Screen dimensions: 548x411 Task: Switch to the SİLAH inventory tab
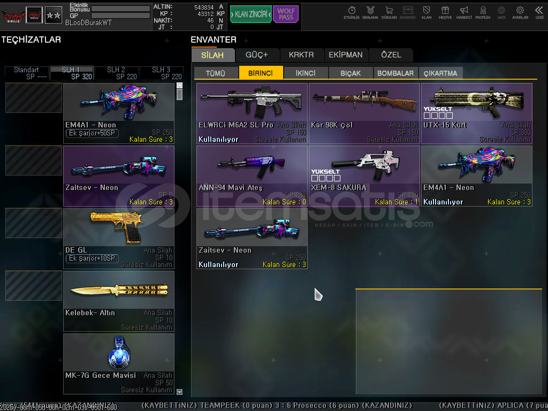point(212,55)
